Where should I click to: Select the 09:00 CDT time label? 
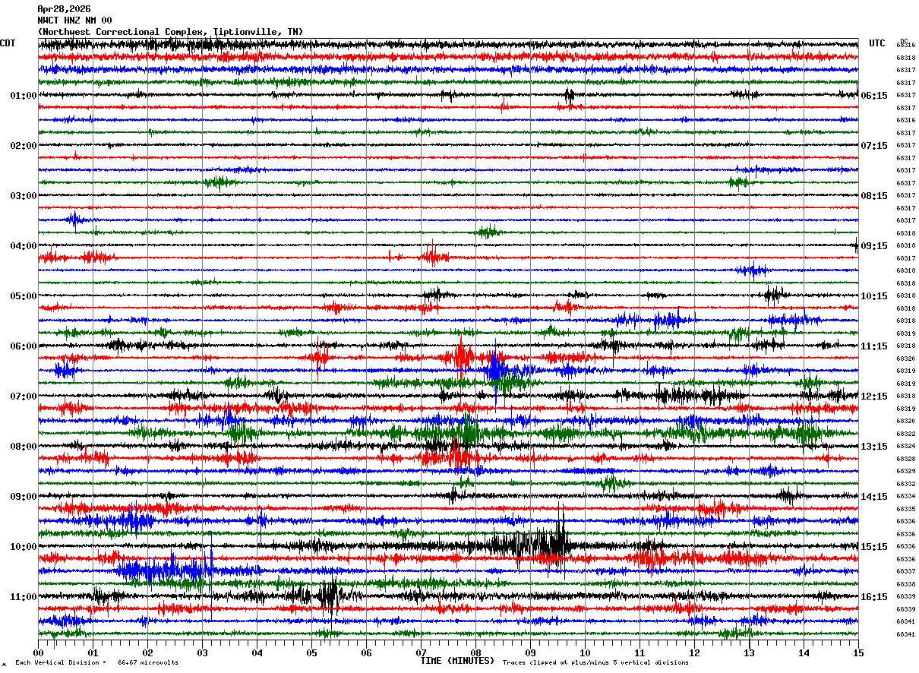(x=24, y=497)
